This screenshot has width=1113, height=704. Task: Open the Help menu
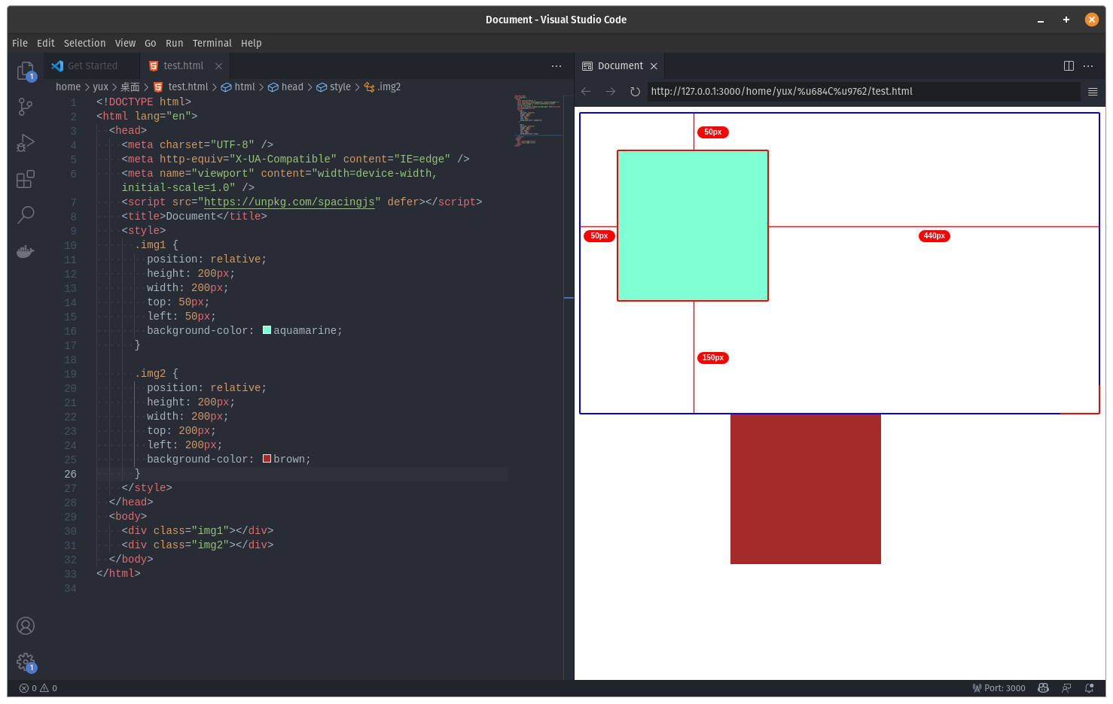(252, 44)
